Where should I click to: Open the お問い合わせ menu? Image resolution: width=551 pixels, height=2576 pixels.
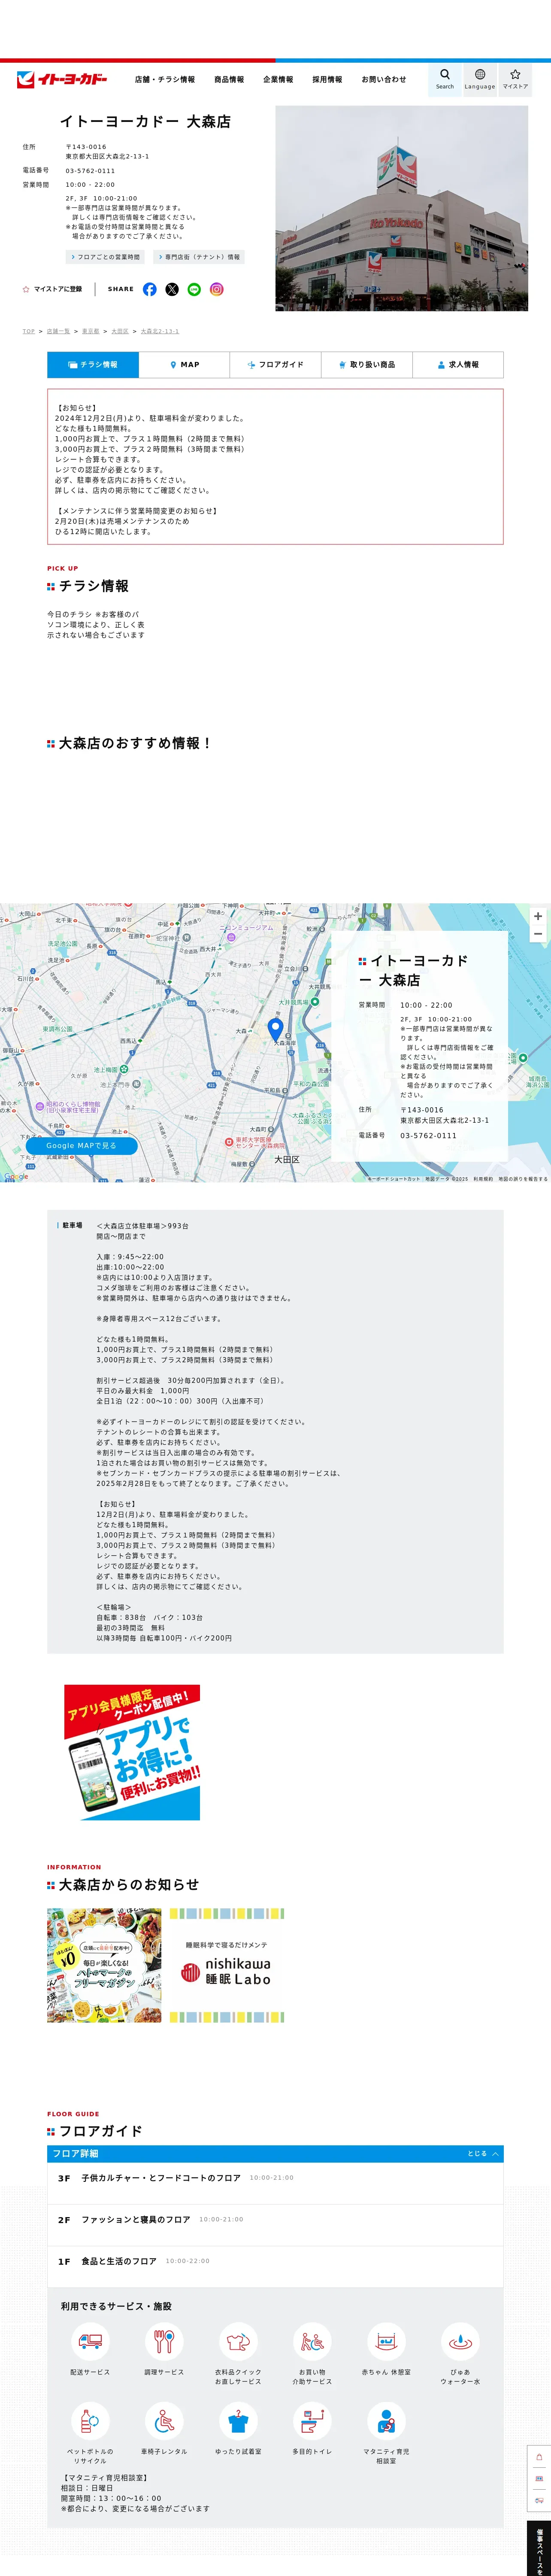point(384,79)
